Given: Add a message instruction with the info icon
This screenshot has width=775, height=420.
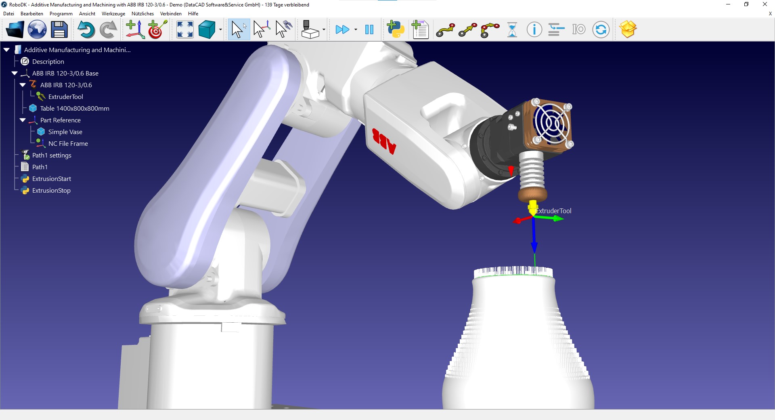Looking at the screenshot, I should pos(534,29).
